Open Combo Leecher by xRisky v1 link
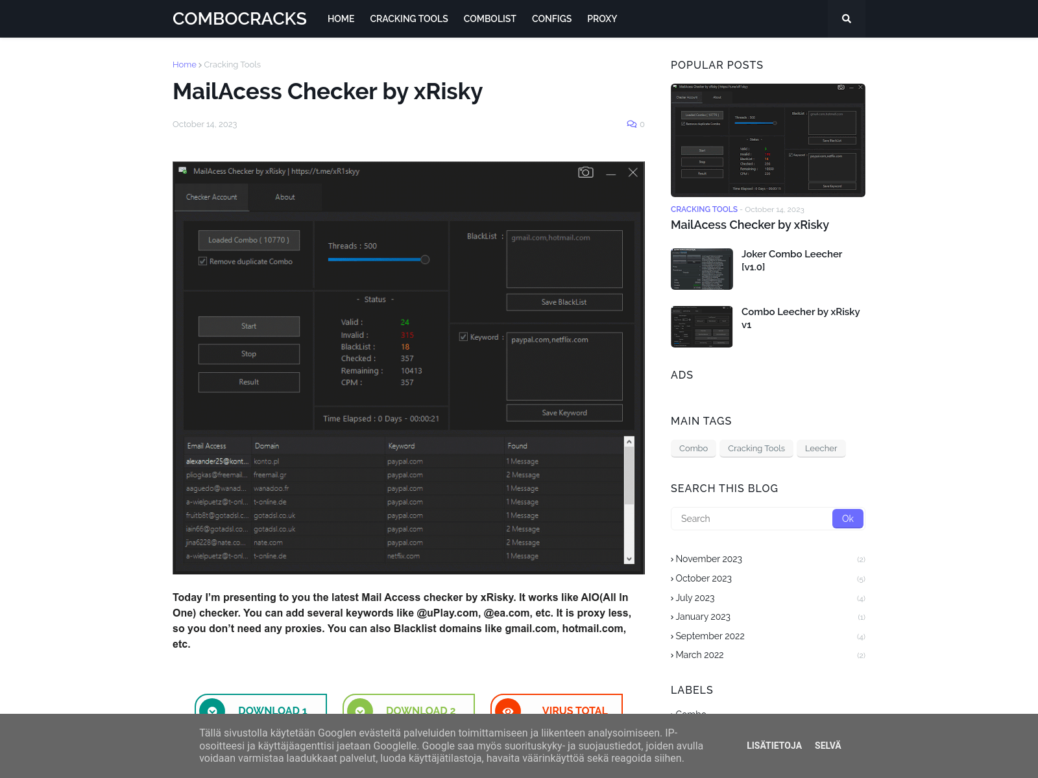The width and height of the screenshot is (1038, 778). point(801,318)
